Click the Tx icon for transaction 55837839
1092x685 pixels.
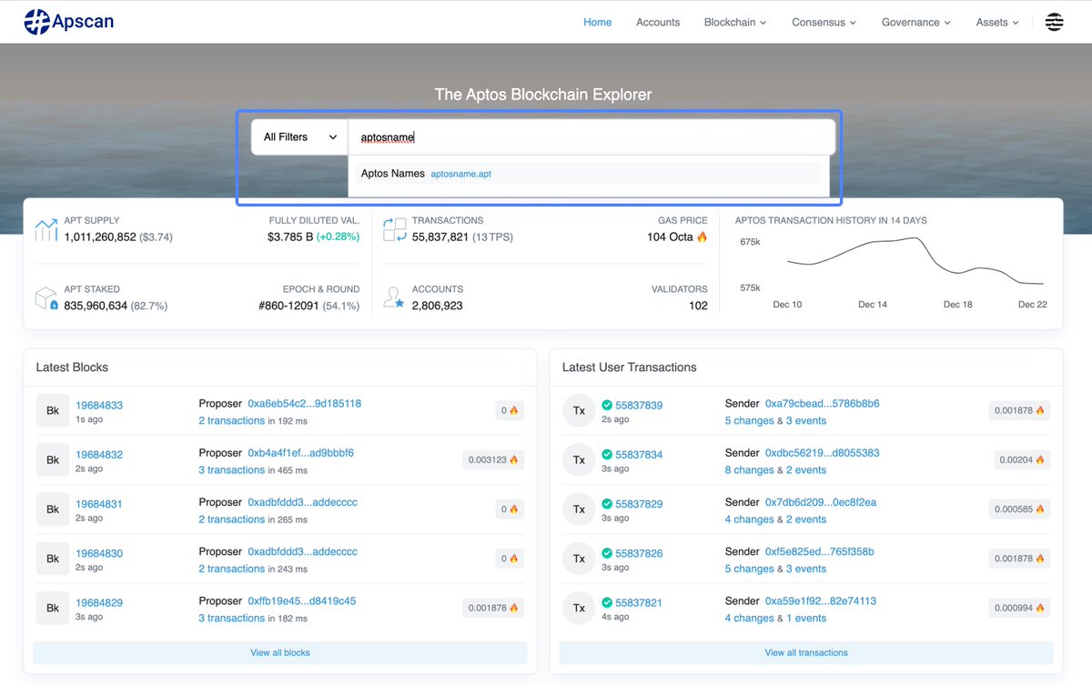click(x=579, y=411)
